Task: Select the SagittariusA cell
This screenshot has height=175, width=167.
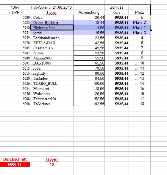Action: [x=52, y=48]
